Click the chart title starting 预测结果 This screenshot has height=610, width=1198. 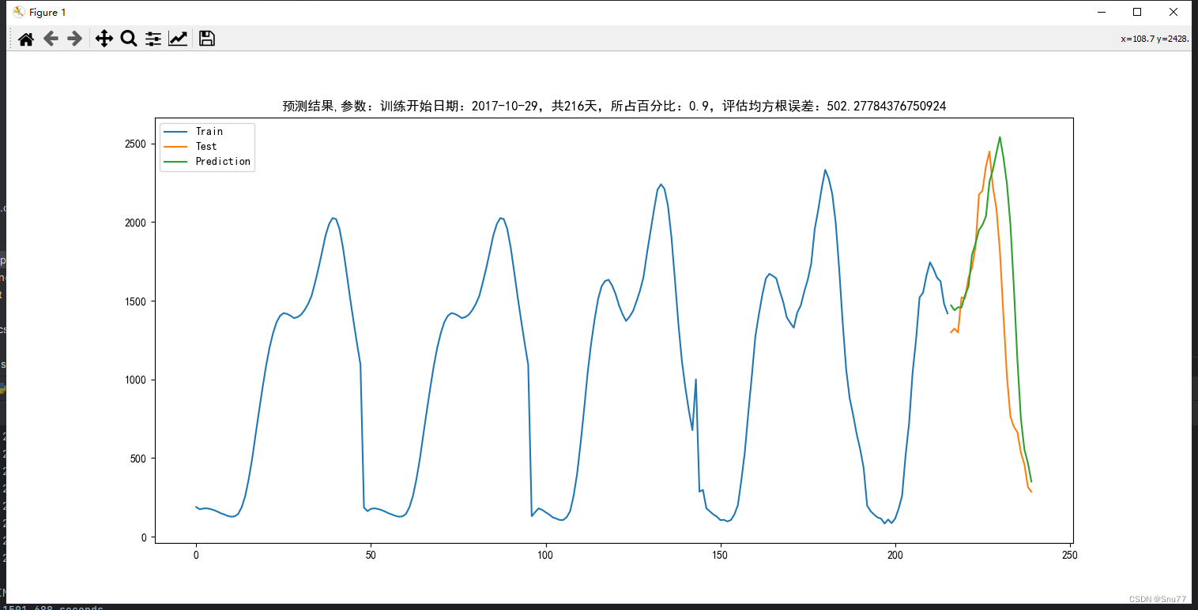pyautogui.click(x=614, y=106)
